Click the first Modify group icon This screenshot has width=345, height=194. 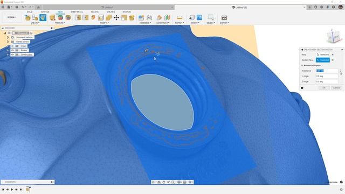[78, 18]
